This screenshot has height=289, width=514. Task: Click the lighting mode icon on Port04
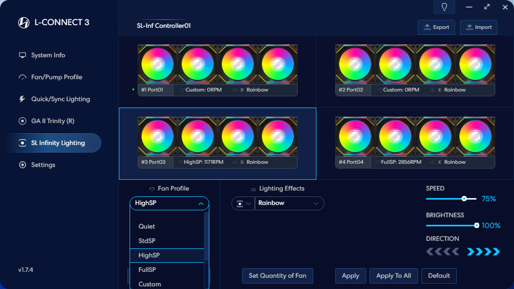point(440,162)
